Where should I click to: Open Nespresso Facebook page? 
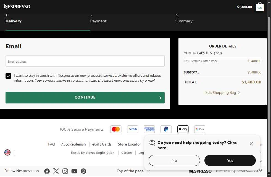tap(47, 171)
